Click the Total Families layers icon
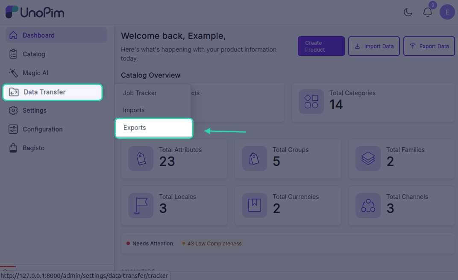The width and height of the screenshot is (458, 280). click(368, 158)
